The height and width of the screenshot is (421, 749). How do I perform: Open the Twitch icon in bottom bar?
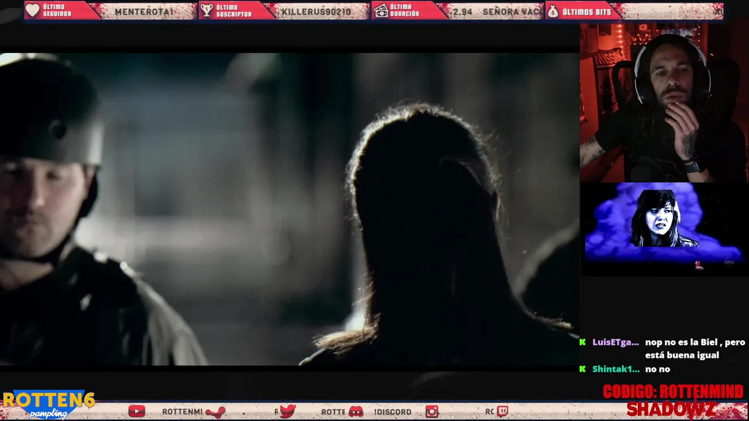(503, 412)
